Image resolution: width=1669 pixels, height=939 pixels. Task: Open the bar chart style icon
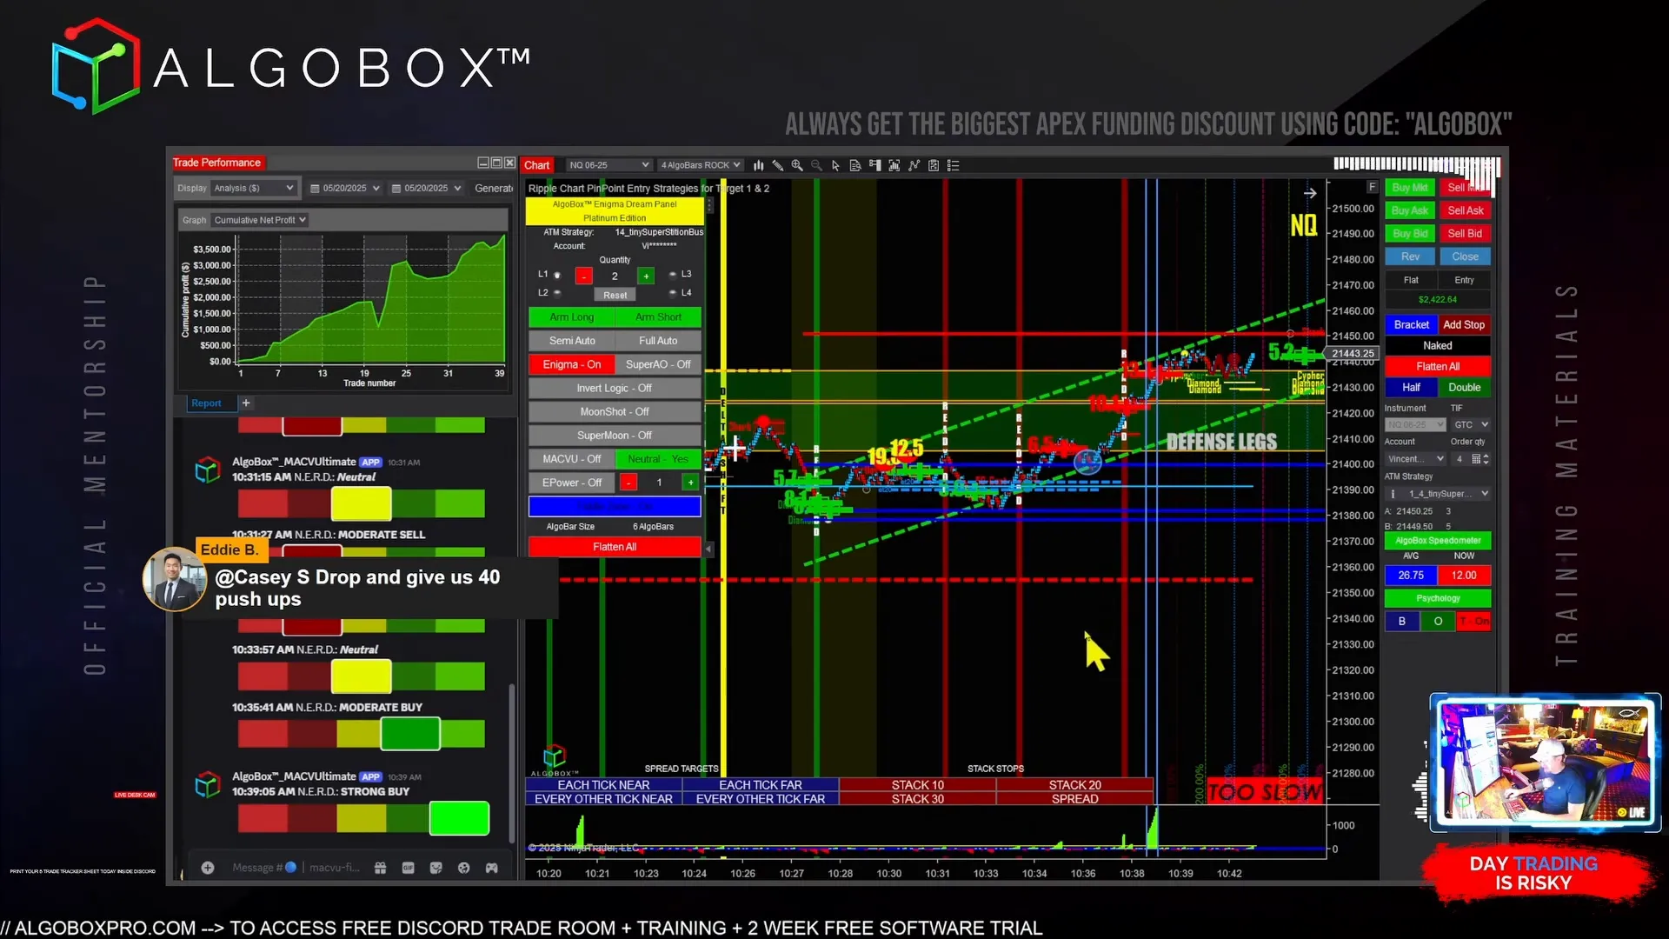point(759,165)
